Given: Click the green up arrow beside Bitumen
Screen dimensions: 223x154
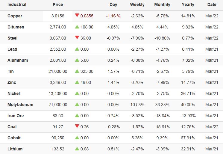Looking at the screenshot, I should pyautogui.click(x=77, y=27).
